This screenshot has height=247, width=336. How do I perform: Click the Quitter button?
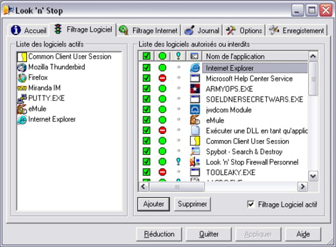[x=208, y=234]
